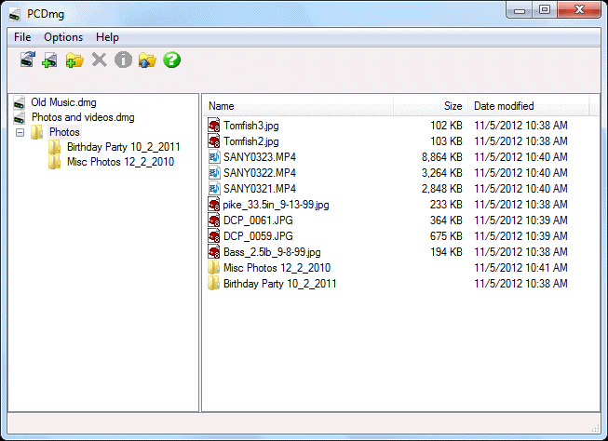Image resolution: width=608 pixels, height=441 pixels.
Task: Click the folder icon in list row Misc Photos 12_2_2010
Action: [213, 268]
